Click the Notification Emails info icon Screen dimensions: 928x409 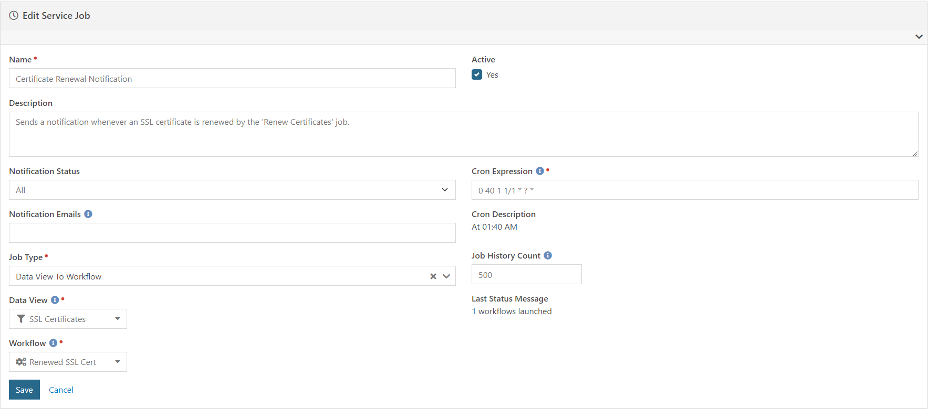point(88,214)
